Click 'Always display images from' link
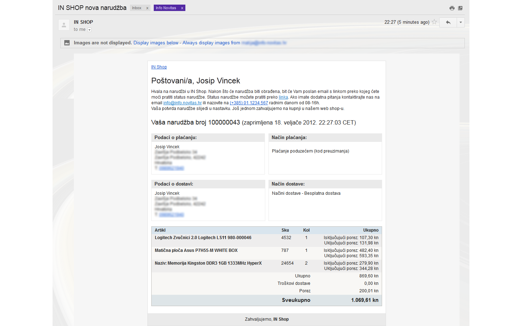Image resolution: width=522 pixels, height=326 pixels. click(211, 43)
